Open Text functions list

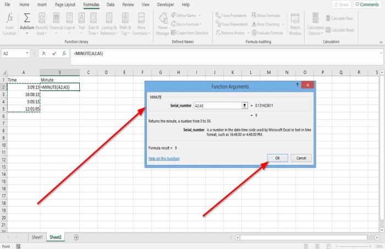[81, 24]
